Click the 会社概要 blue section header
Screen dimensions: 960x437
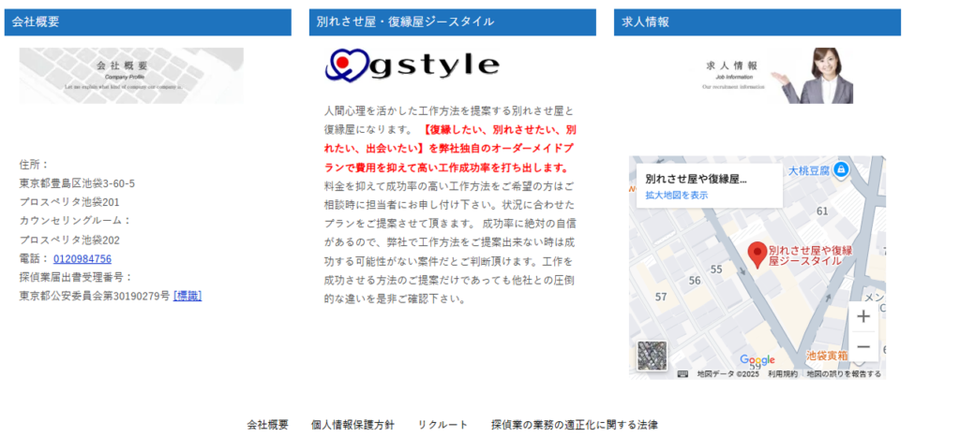tap(147, 22)
